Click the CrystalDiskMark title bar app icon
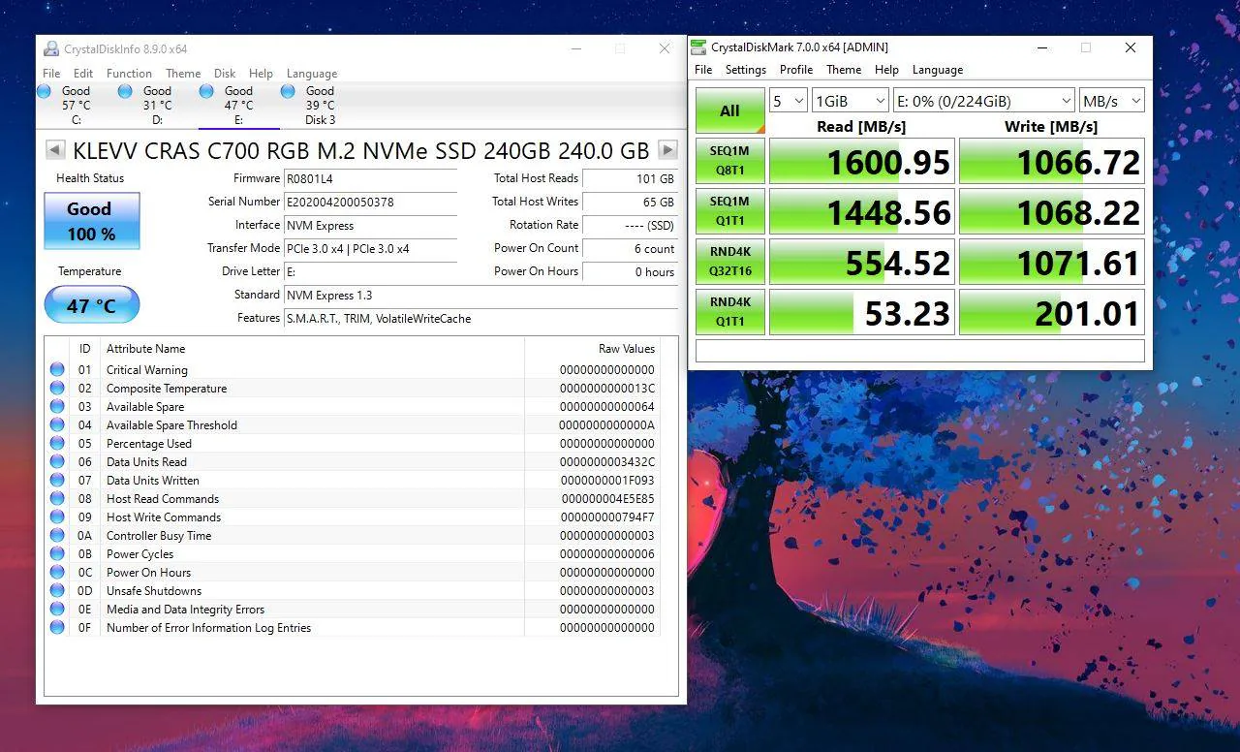Screen dimensions: 1240x752 click(x=697, y=47)
